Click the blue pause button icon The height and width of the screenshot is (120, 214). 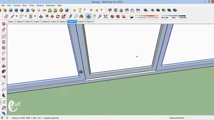click(67, 10)
